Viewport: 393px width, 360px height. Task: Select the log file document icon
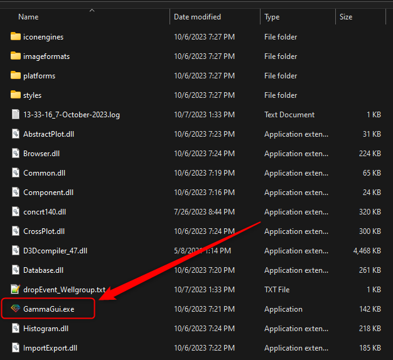pos(16,114)
